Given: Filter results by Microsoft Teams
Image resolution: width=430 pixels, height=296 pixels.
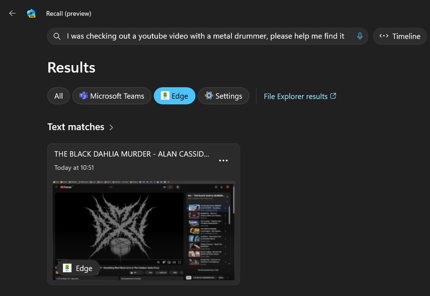Looking at the screenshot, I should (x=112, y=96).
